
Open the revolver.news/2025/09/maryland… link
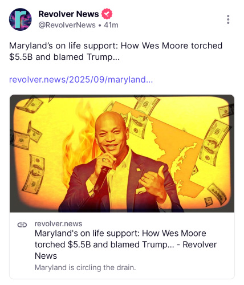[x=81, y=79]
